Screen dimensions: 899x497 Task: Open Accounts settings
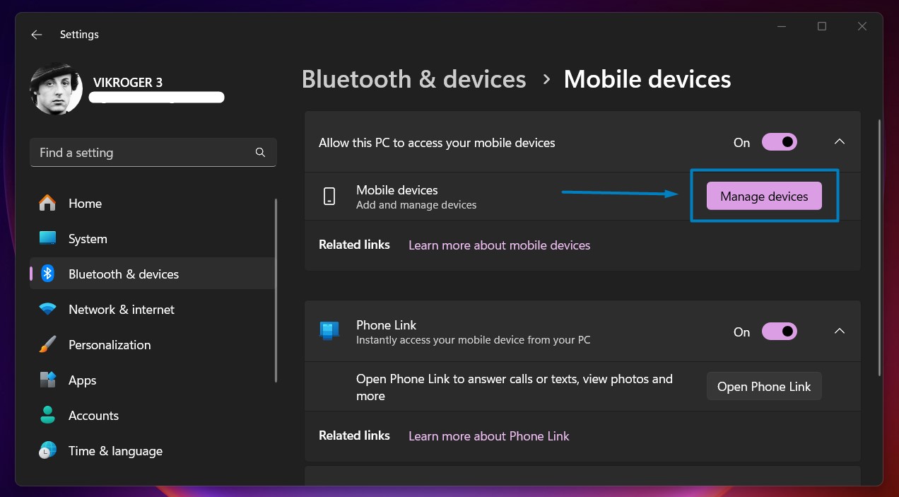pos(152,416)
